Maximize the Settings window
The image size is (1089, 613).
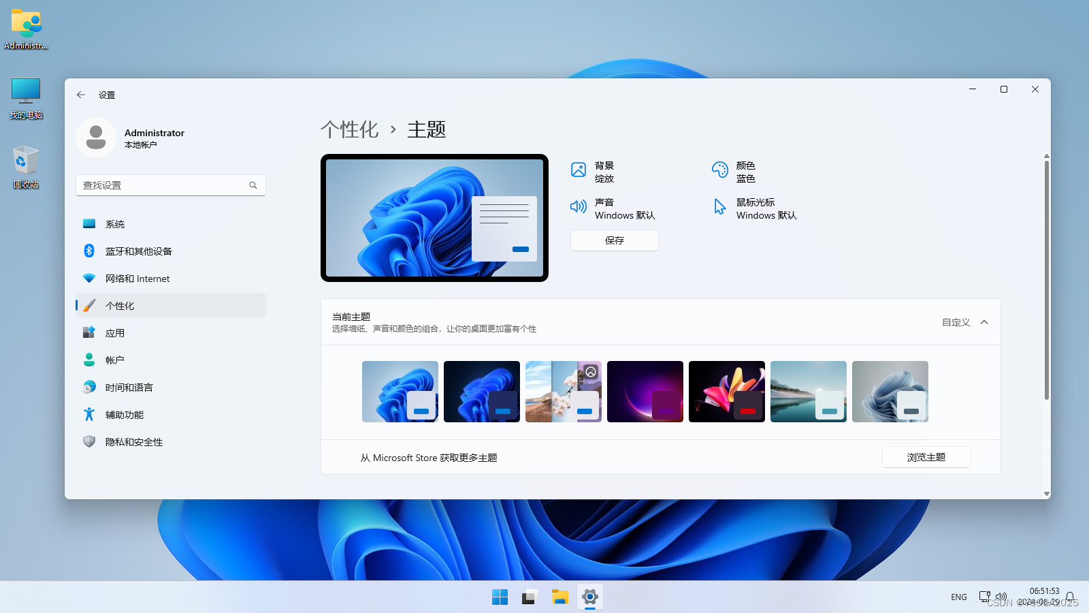tap(1004, 89)
